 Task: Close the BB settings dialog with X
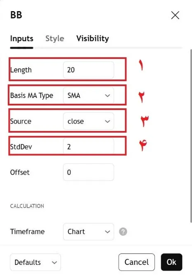(175, 15)
